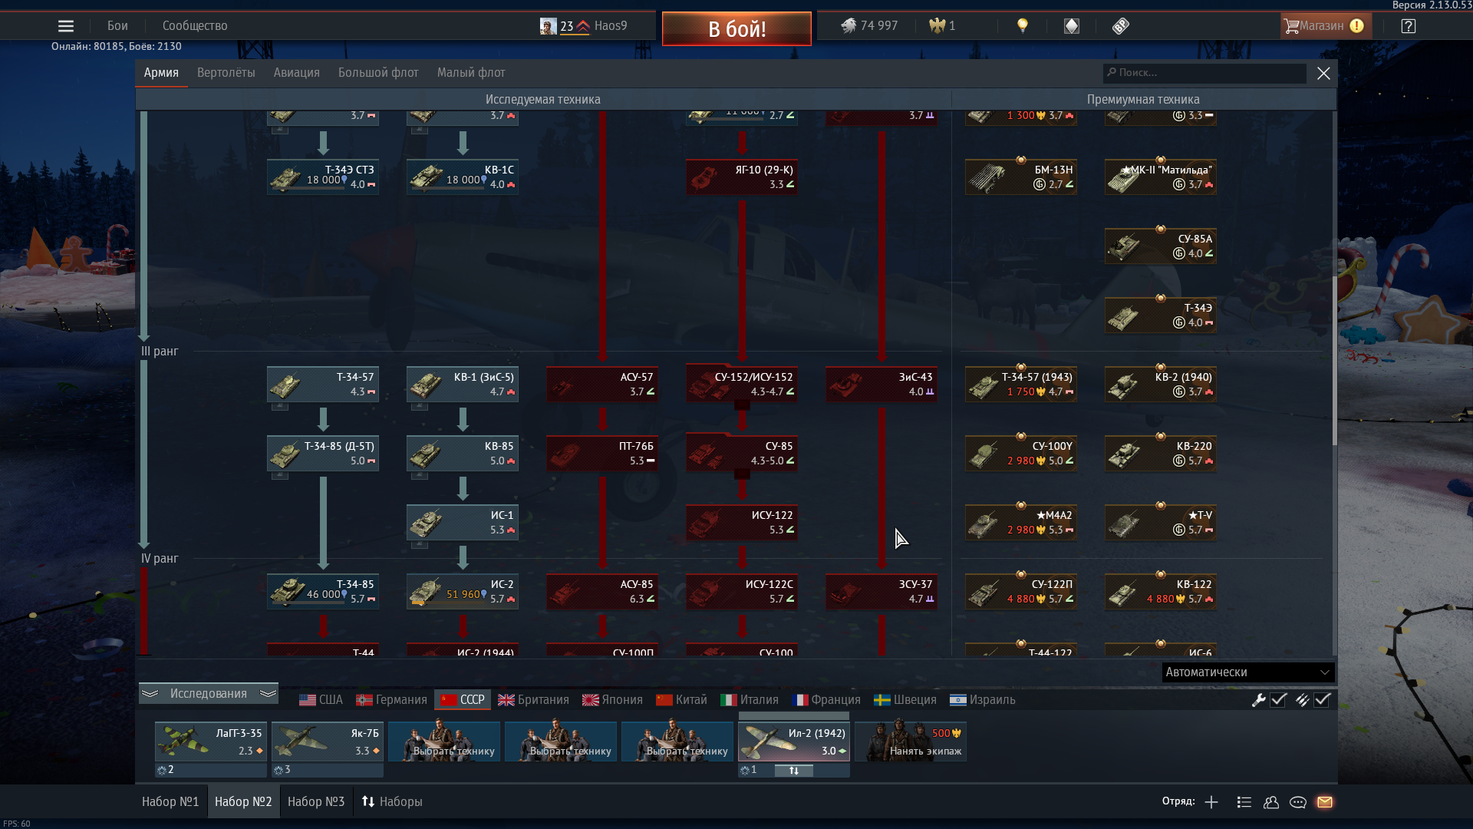Image resolution: width=1473 pixels, height=829 pixels.
Task: Select the БМ-13Н premium vehicle
Action: tap(1020, 177)
